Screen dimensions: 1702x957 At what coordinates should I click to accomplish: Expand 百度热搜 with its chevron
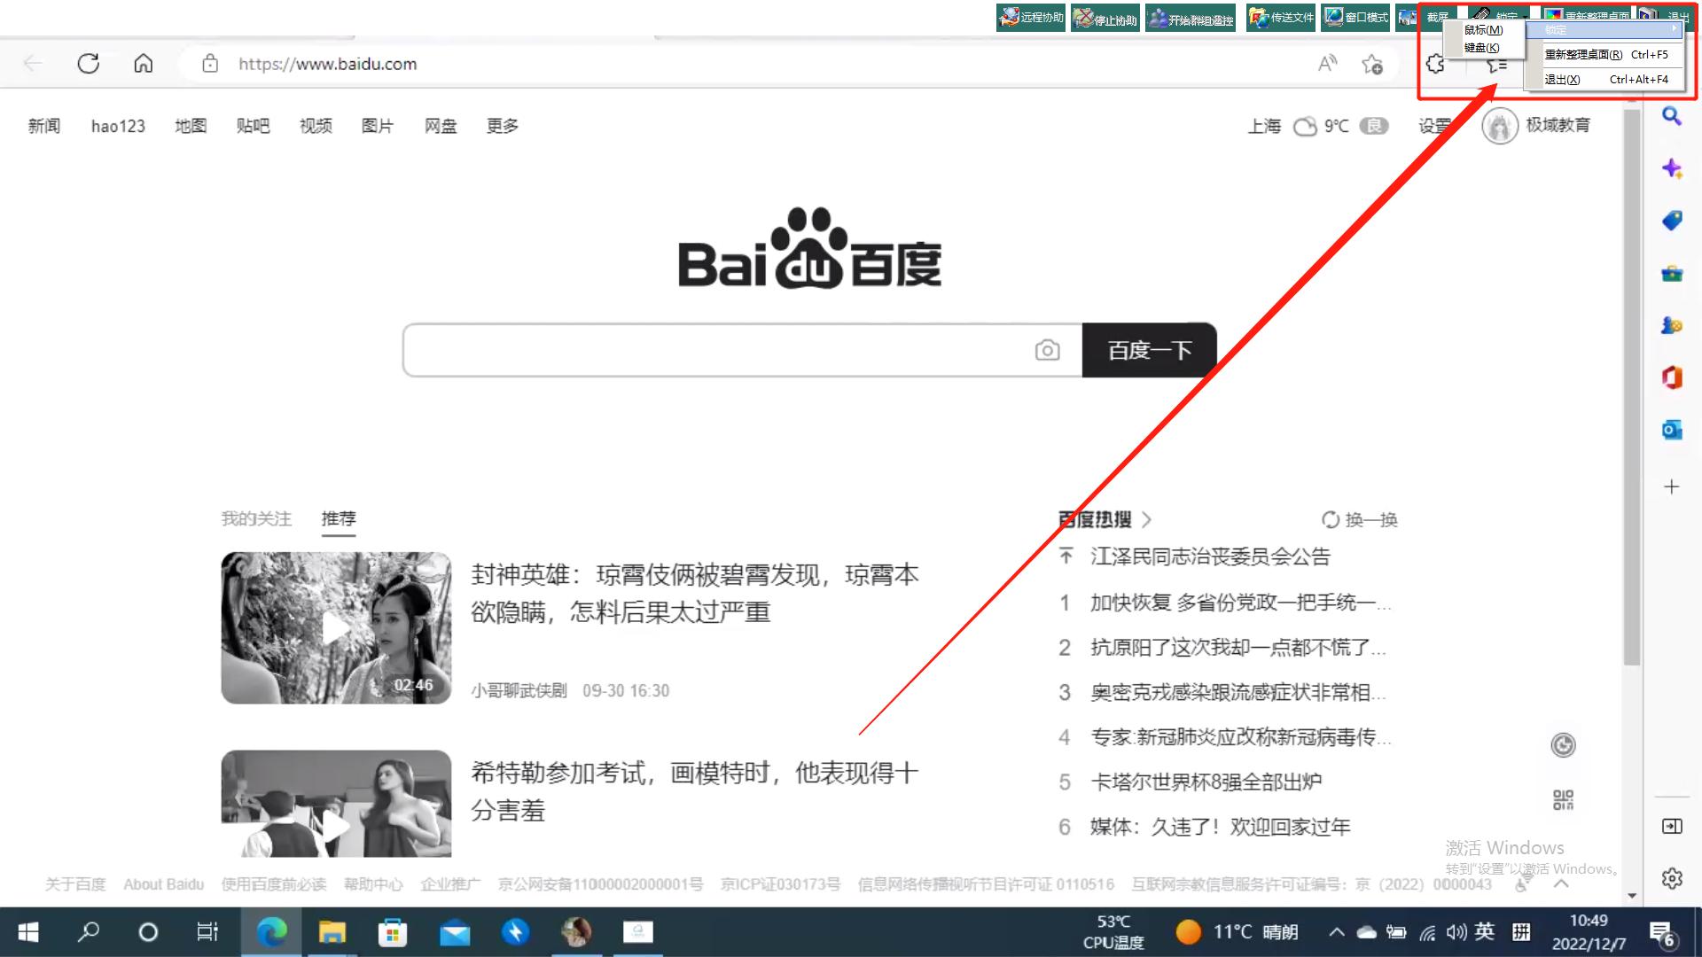point(1146,519)
